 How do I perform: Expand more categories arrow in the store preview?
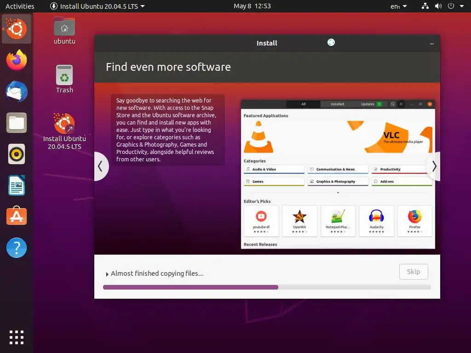pos(338,193)
